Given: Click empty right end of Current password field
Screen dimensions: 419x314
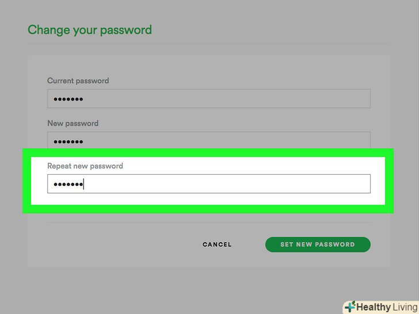Looking at the screenshot, I should (x=345, y=99).
